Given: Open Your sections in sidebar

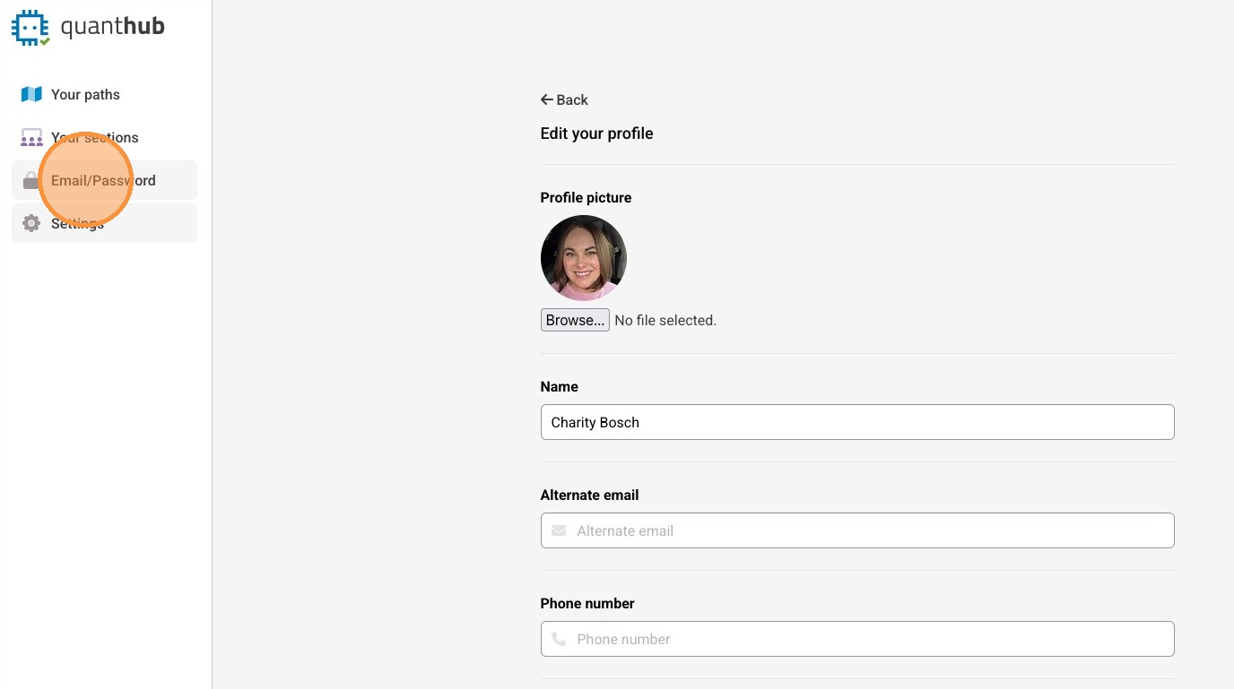Looking at the screenshot, I should coord(95,137).
